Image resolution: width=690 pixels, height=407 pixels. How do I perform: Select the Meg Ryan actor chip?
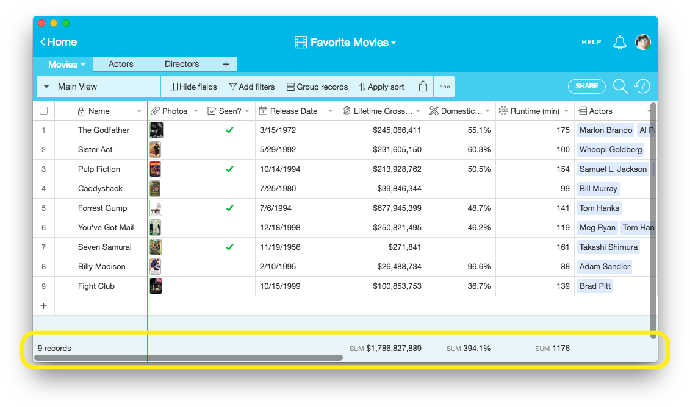tap(597, 227)
